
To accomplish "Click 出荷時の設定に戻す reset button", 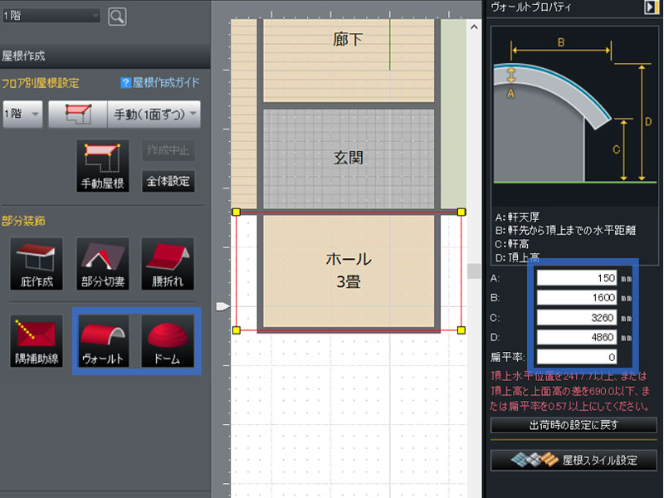I will tap(574, 425).
